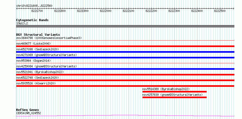The width and height of the screenshot is (242, 119).
Task: Open the CERS4|NM_024552 gene label
Action: tap(29, 113)
